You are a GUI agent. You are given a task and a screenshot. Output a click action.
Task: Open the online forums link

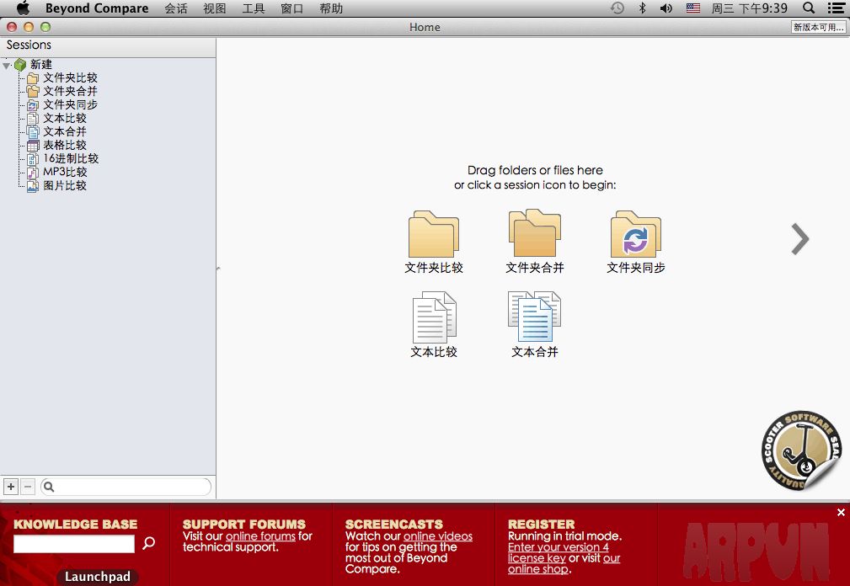pos(260,535)
